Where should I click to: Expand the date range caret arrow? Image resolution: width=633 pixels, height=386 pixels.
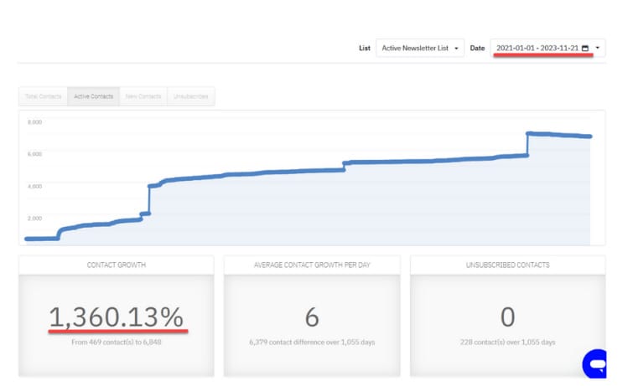[x=598, y=48]
